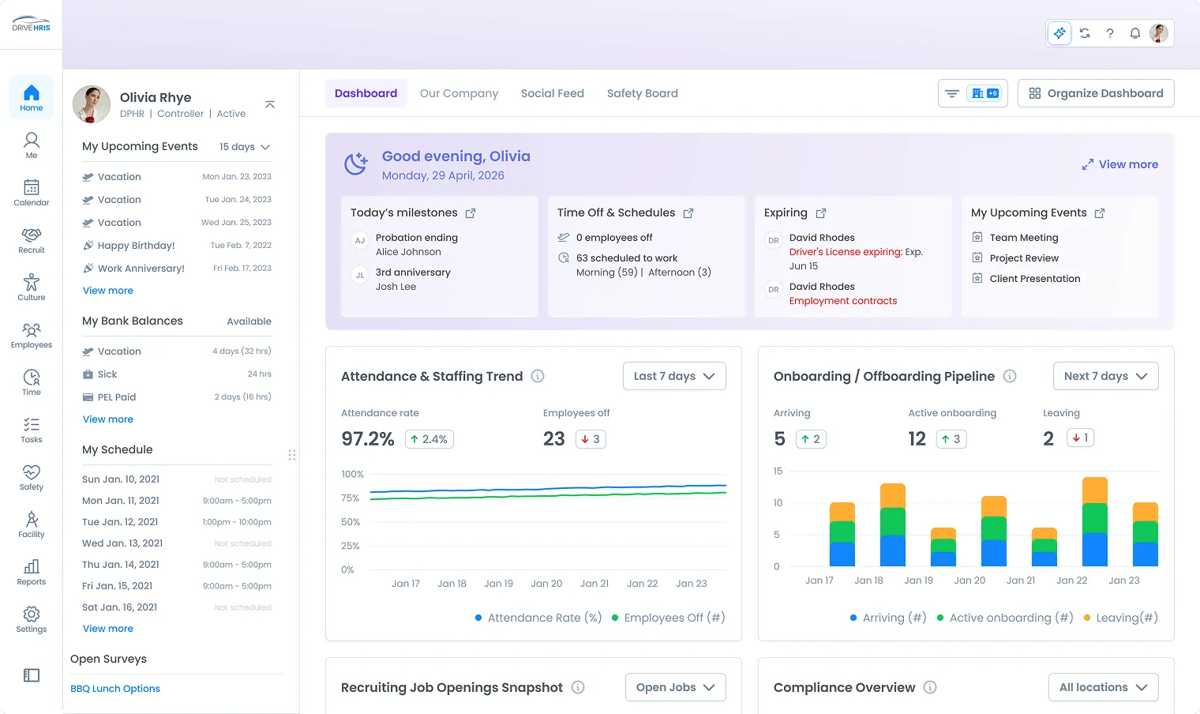Open Expiring card external link icon

821,213
